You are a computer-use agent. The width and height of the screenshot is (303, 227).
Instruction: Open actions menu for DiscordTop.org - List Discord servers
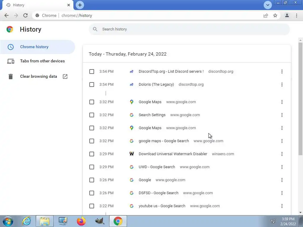(282, 72)
